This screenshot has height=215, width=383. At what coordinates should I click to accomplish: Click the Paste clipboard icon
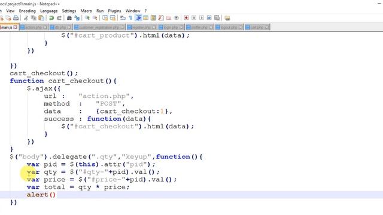point(41,18)
